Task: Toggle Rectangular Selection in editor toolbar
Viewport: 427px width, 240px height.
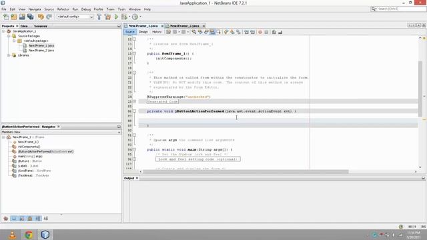Action: 219,32
